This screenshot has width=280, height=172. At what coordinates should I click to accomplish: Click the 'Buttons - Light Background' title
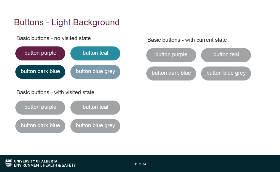click(67, 23)
